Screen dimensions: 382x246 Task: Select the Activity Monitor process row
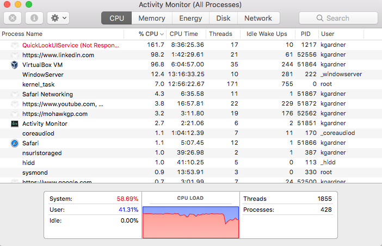point(191,124)
